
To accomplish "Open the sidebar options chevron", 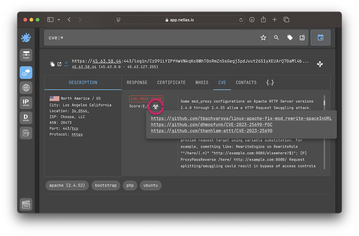I will pyautogui.click(x=59, y=19).
